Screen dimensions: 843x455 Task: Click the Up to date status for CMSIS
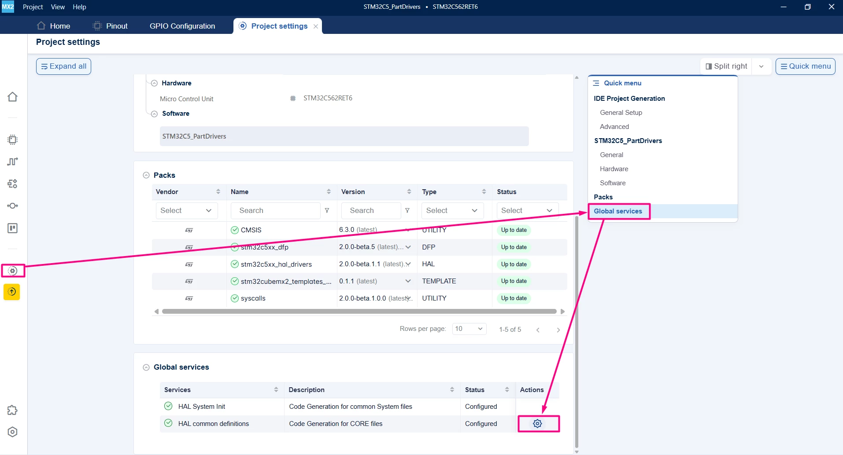(514, 230)
